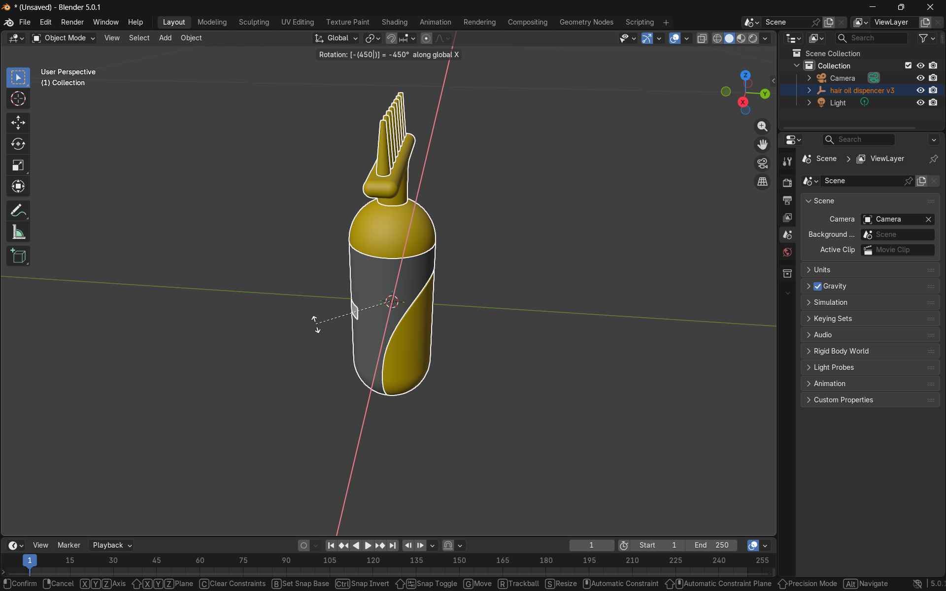Select the Move tool in toolbar
Screen dimensions: 946x591
[18, 122]
